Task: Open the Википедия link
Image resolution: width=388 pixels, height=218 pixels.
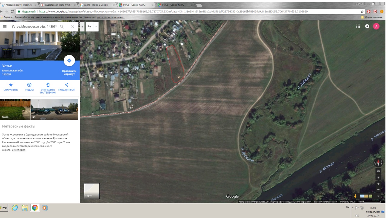Action: pos(18,150)
